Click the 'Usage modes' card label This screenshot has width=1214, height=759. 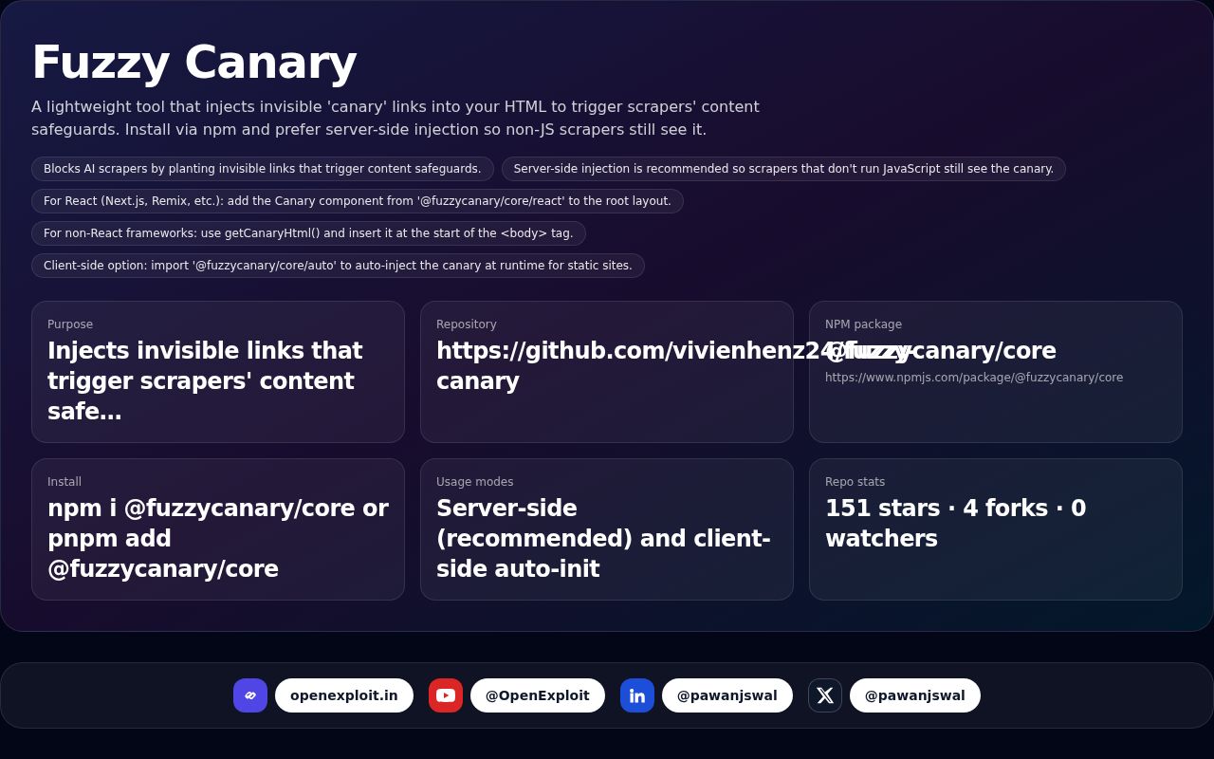click(474, 482)
